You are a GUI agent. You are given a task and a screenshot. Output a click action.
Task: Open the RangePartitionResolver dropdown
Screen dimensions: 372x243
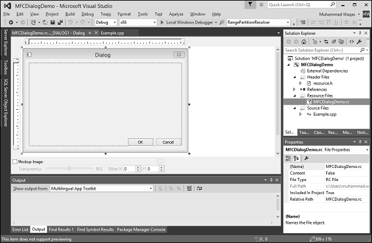point(288,22)
